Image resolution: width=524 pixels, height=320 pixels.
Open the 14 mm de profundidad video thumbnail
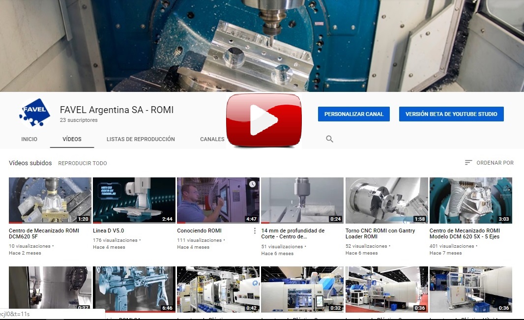[x=302, y=201]
